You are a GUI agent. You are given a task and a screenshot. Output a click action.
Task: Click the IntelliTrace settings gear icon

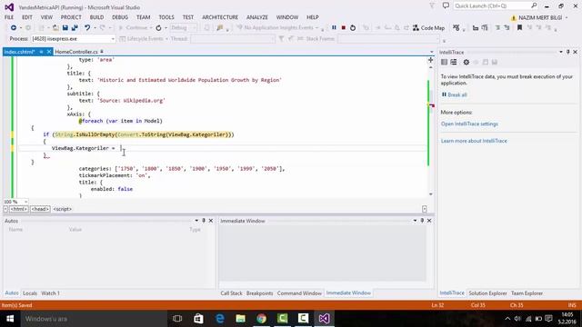click(x=467, y=63)
